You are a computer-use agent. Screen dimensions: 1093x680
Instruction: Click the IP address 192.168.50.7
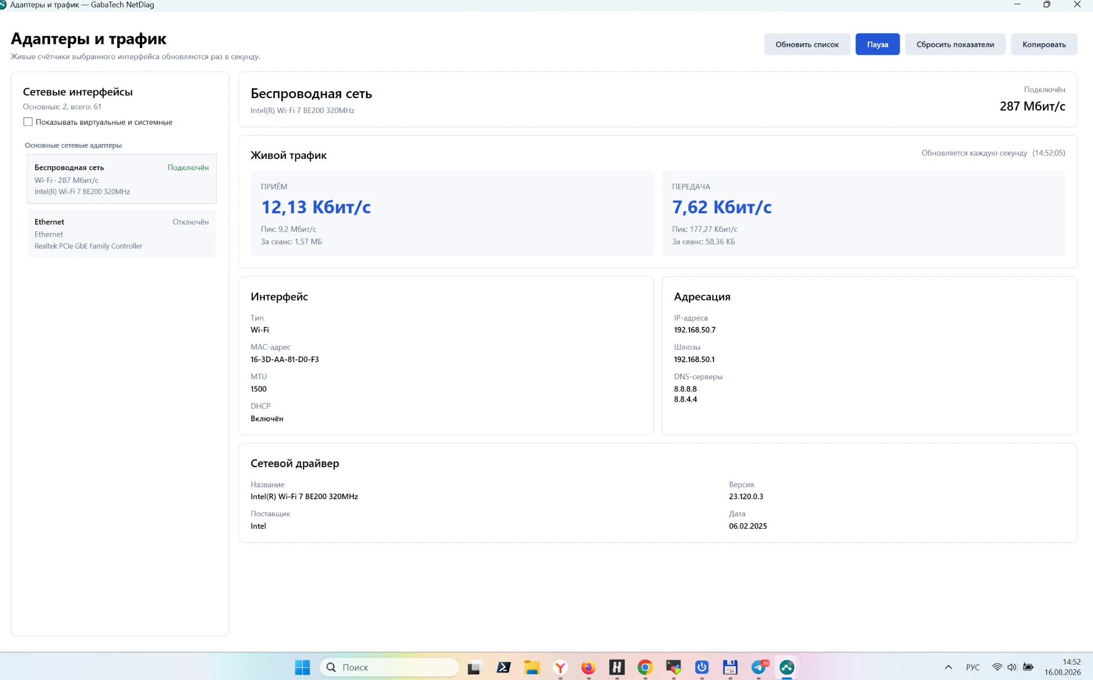[694, 330]
